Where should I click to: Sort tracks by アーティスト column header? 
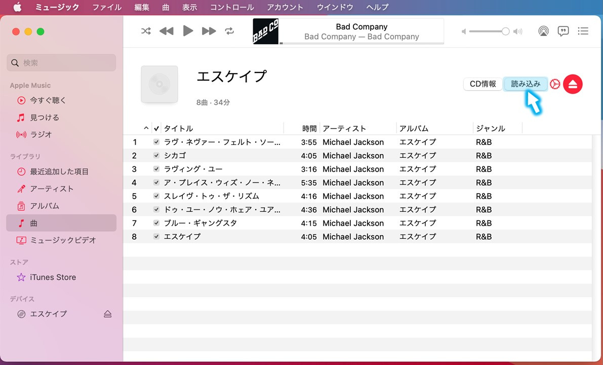pos(344,129)
